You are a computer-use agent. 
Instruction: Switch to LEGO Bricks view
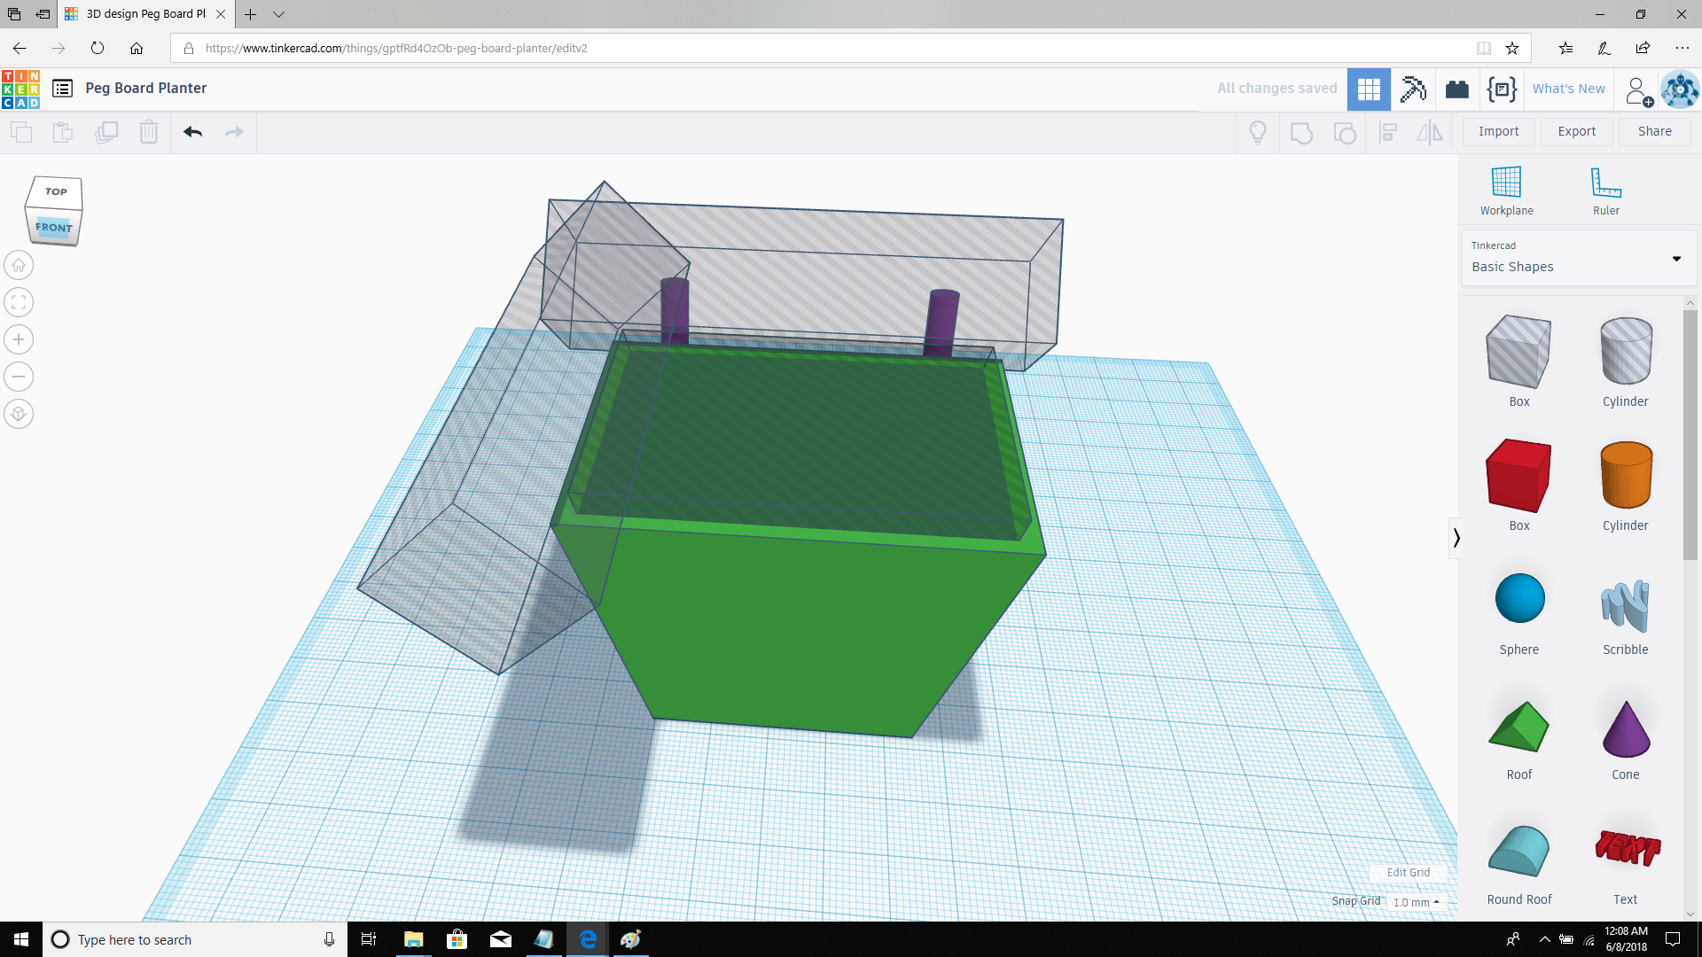(x=1456, y=89)
